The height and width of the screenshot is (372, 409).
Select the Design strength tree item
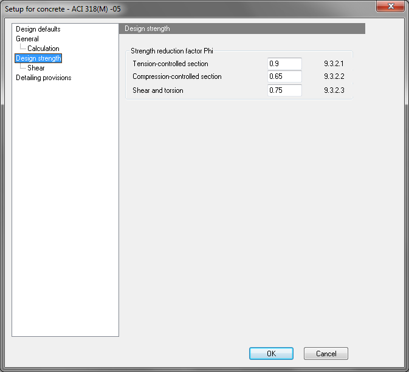coord(39,58)
